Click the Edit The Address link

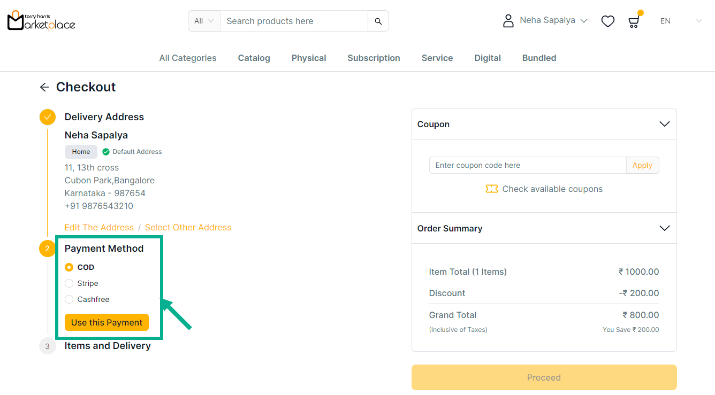(99, 228)
